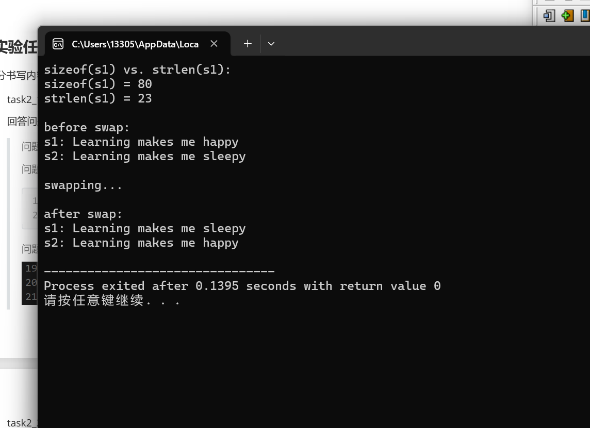
Task: Click the 'sizeof(s1) vs. strlen(s1):' output line
Action: (x=137, y=70)
